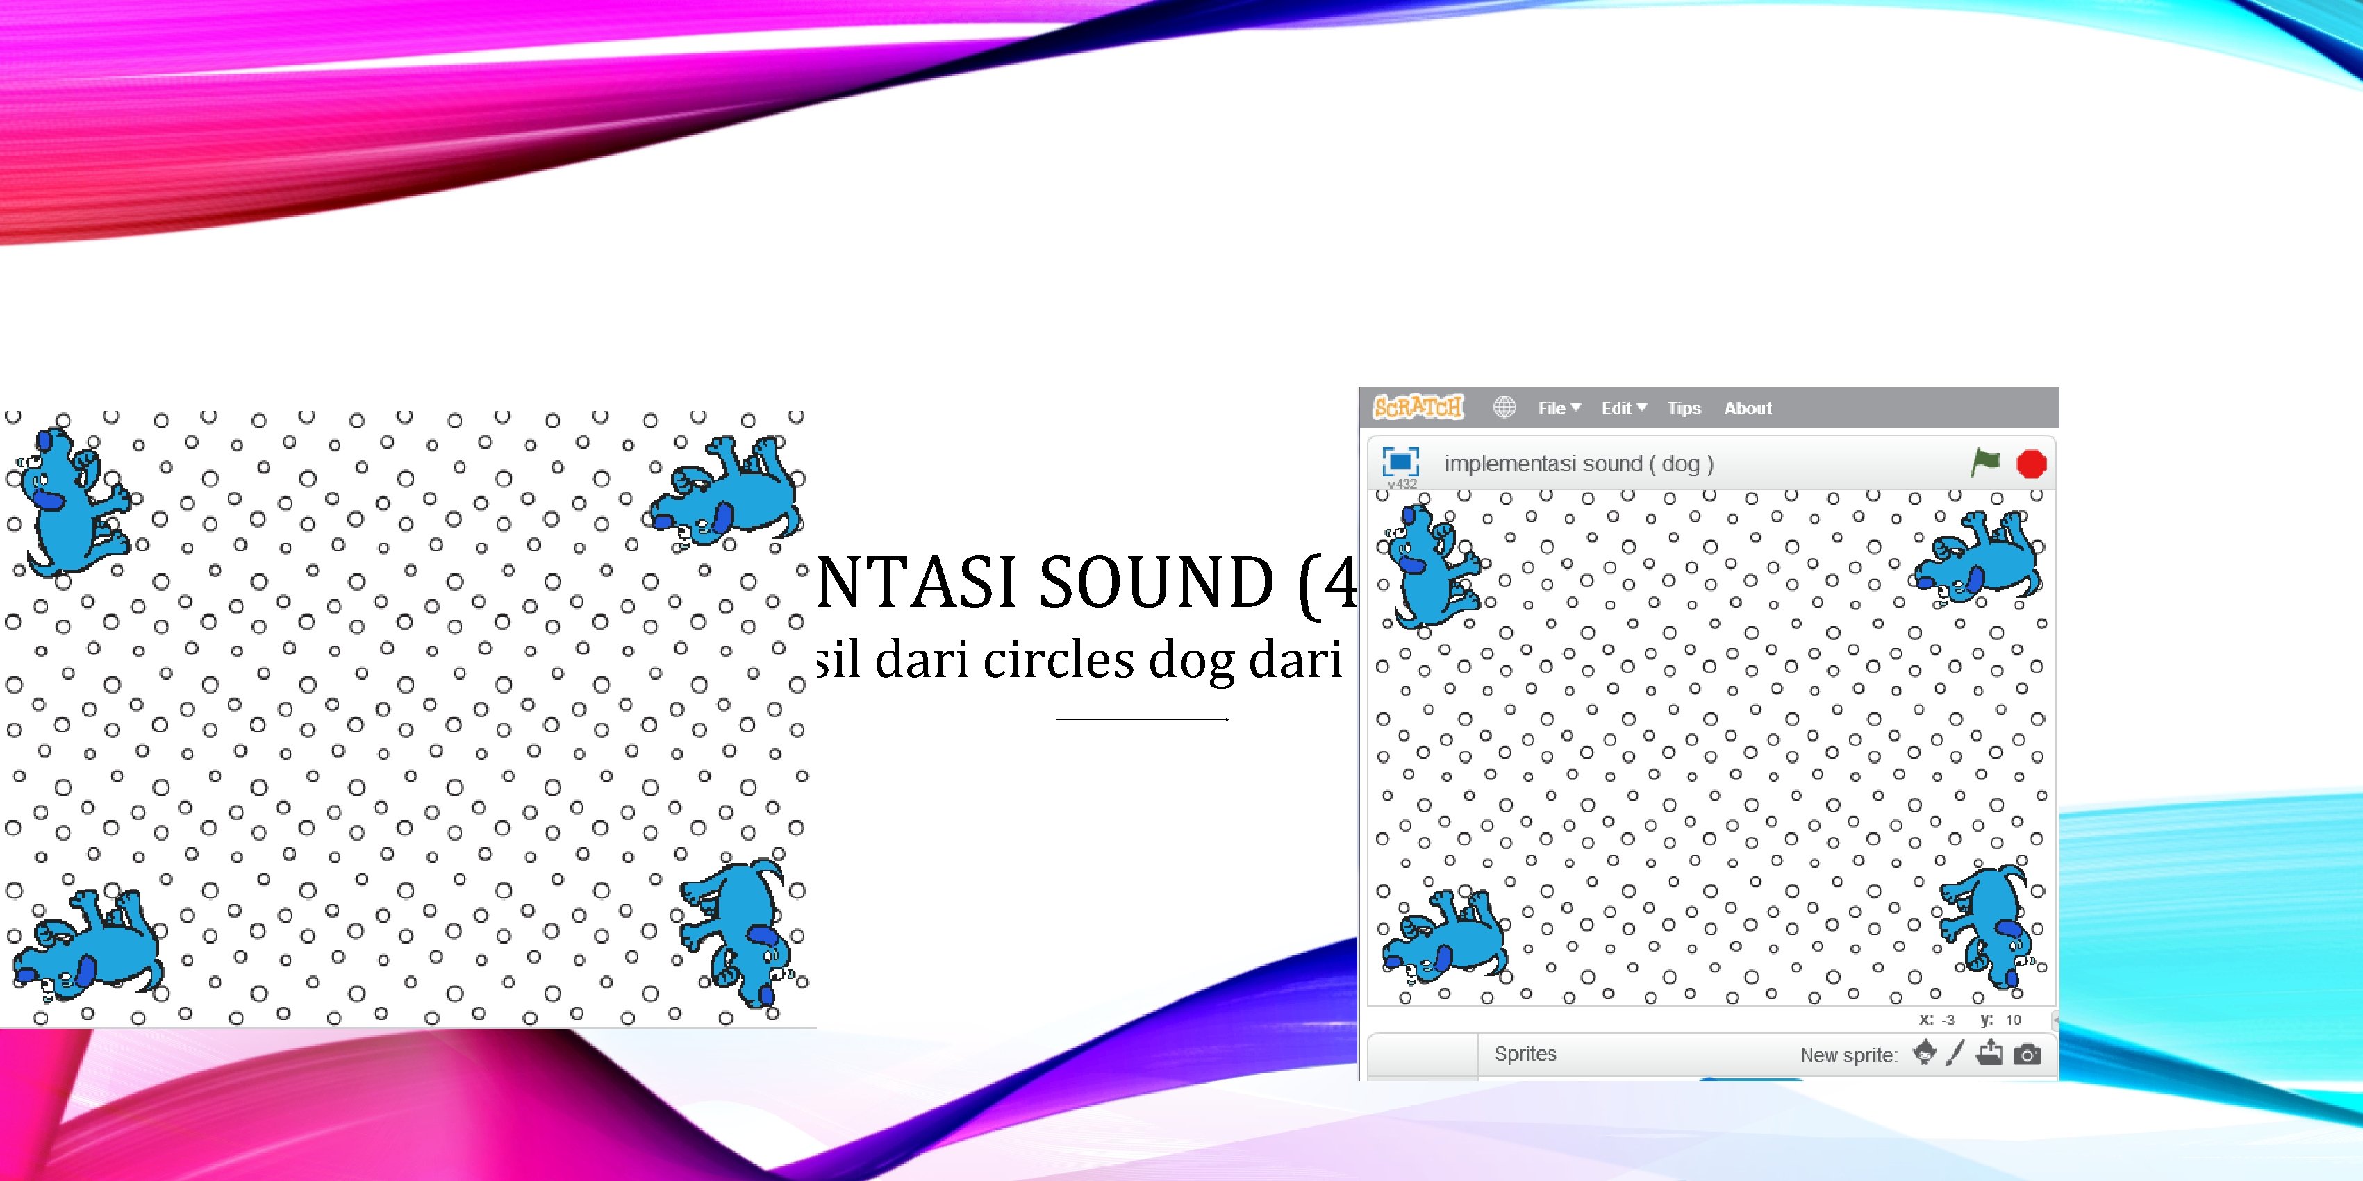The width and height of the screenshot is (2363, 1181).
Task: Open the Tips menu item
Action: [x=1683, y=408]
